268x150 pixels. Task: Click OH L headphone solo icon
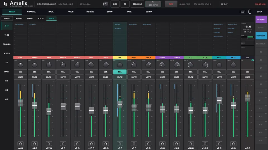point(92,144)
